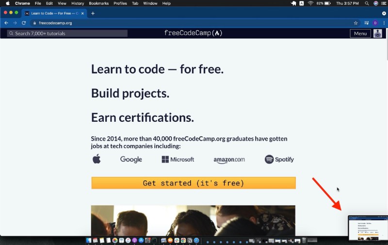This screenshot has height=245, width=388.
Task: Open a new tab with the plus button
Action: [x=93, y=14]
